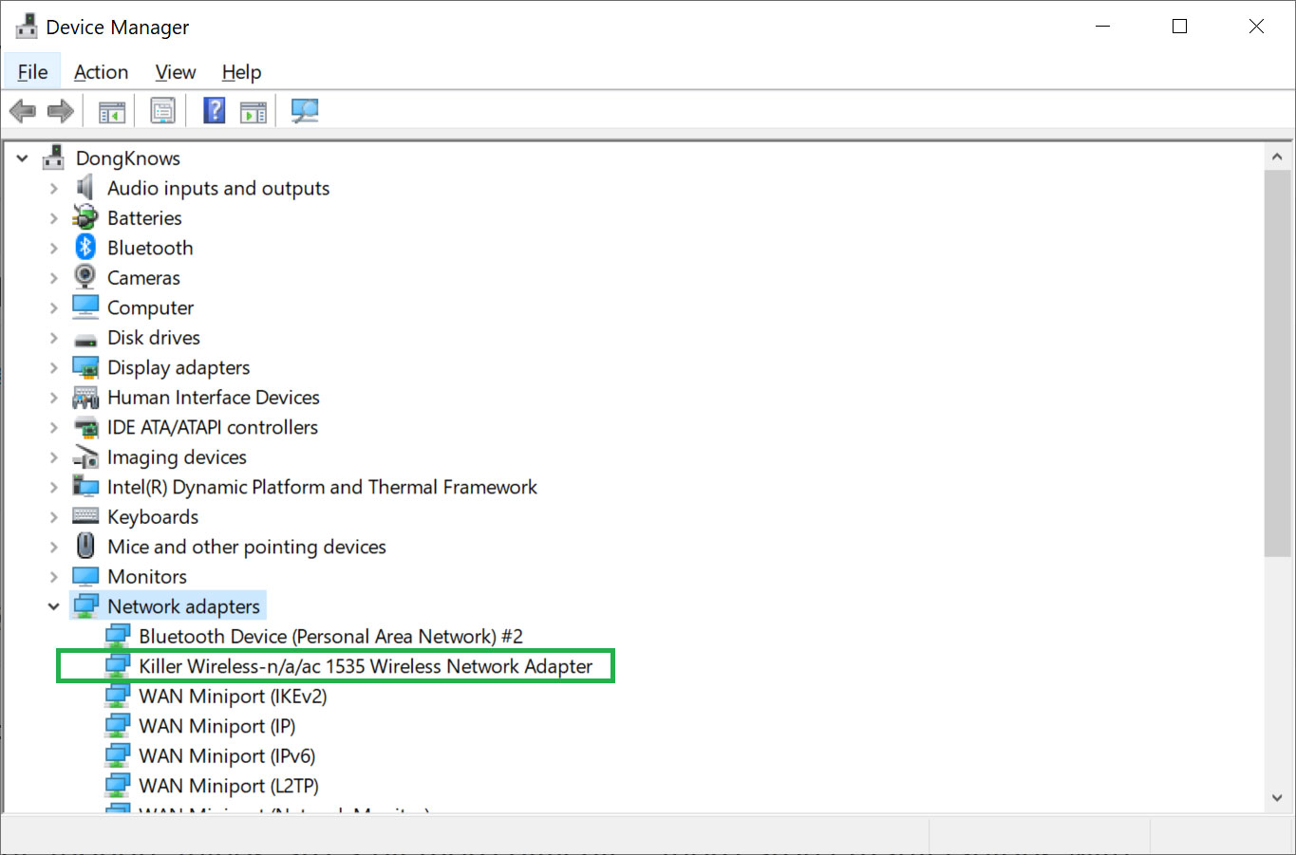Click the Show/Hide Action Pane toolbar icon

pos(254,111)
